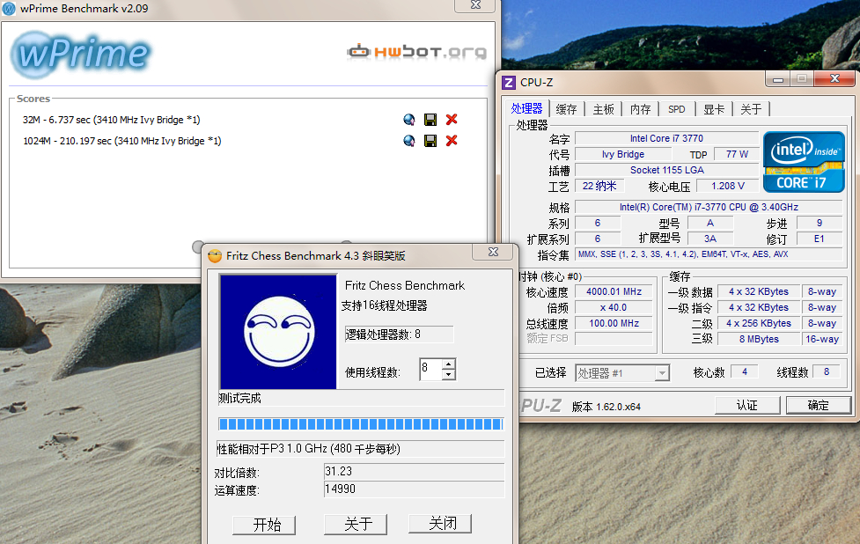Image resolution: width=860 pixels, height=544 pixels.
Task: Click the 1024M 210.197 sec score entry
Action: (x=121, y=141)
